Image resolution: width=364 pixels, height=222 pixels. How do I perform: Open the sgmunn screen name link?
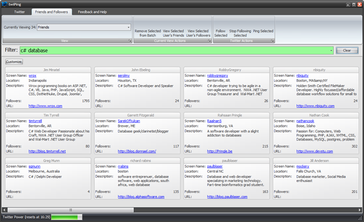coord(34,166)
